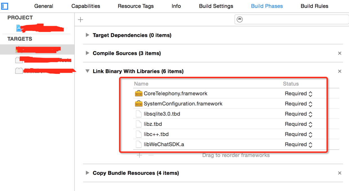Viewport: 349px width, 191px height.
Task: Open the Capabilities tab
Action: pyautogui.click(x=86, y=6)
